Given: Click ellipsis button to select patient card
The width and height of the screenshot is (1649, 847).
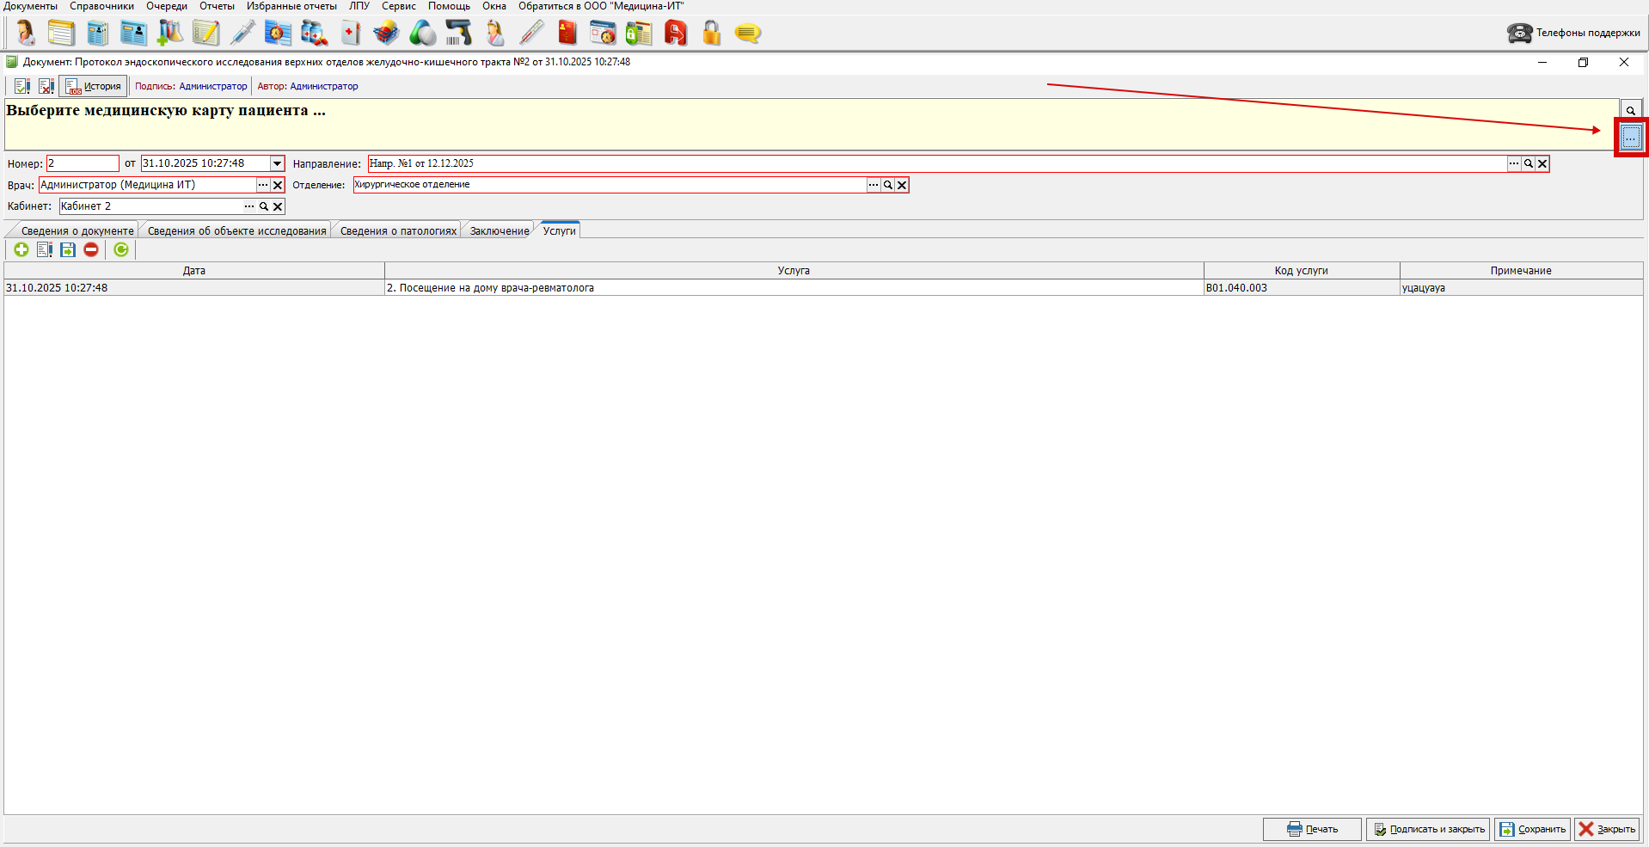Looking at the screenshot, I should pyautogui.click(x=1630, y=138).
